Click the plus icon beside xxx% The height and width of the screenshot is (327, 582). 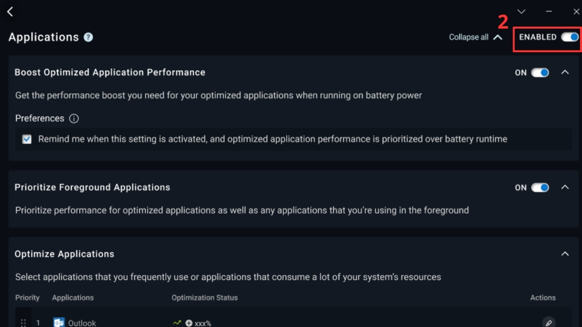click(189, 323)
